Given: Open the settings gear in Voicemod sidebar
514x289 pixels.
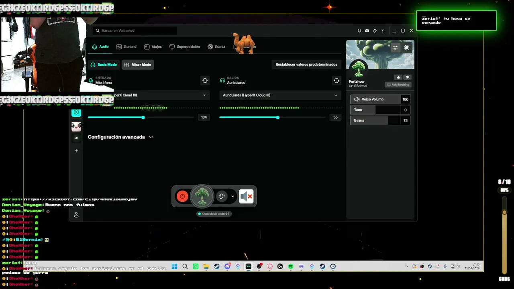Looking at the screenshot, I should tap(76, 112).
